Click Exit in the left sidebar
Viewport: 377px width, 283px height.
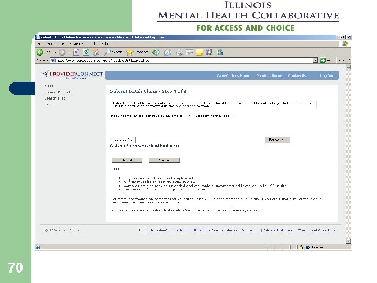click(47, 104)
